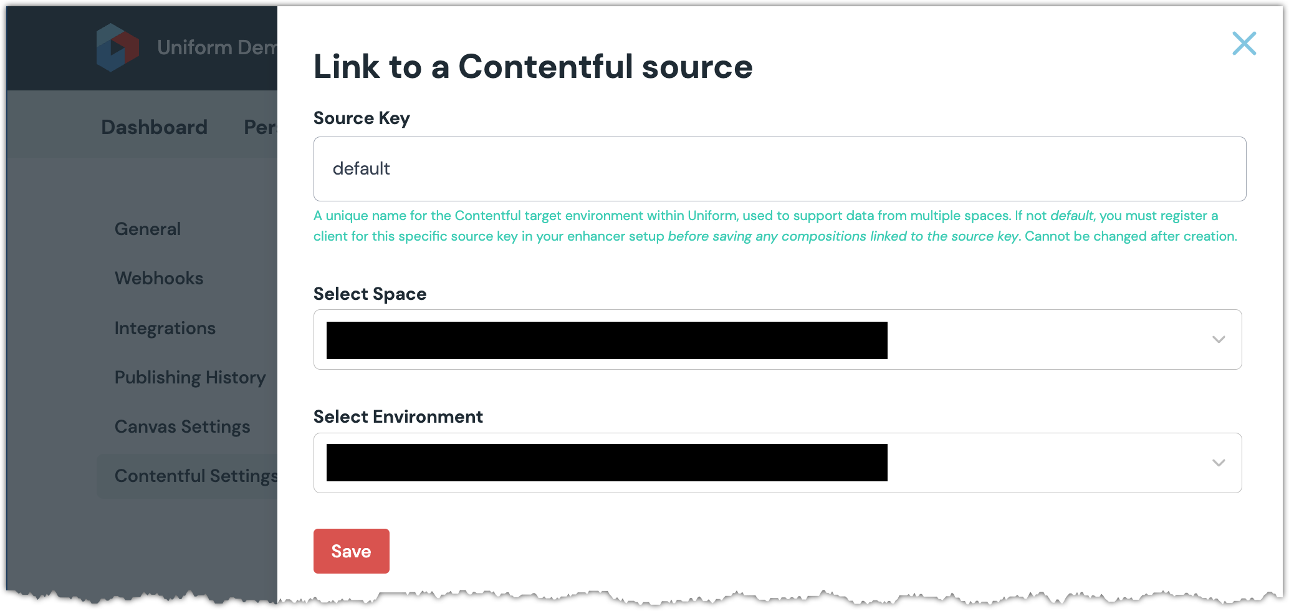Screen dimensions: 1289x611
Task: Focus the Source Key input field
Action: [779, 169]
